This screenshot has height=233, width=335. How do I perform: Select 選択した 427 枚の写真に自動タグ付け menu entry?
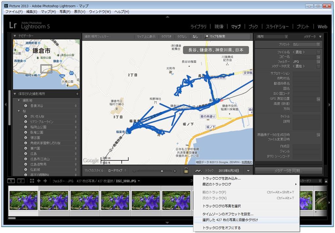(230, 220)
